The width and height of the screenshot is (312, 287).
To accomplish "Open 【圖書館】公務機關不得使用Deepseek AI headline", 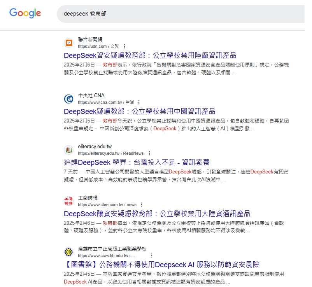I will pyautogui.click(x=161, y=265).
